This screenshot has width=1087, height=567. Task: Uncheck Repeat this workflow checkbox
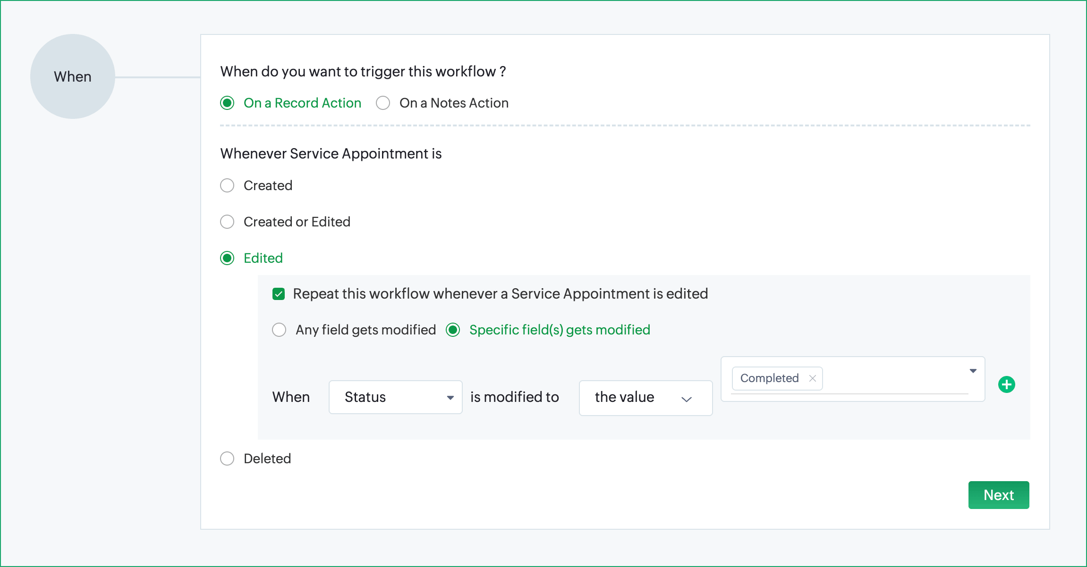coord(279,294)
